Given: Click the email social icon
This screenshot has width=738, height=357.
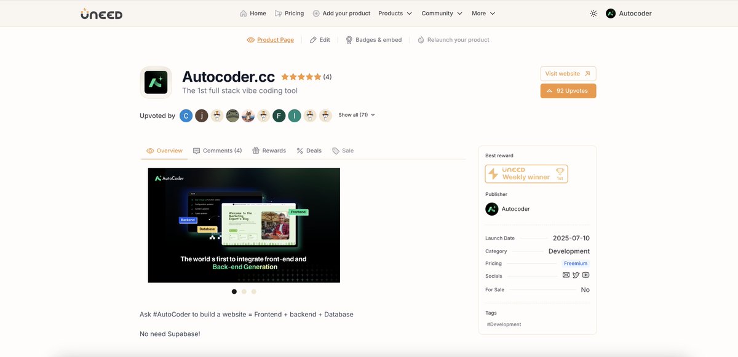Looking at the screenshot, I should click(x=566, y=275).
